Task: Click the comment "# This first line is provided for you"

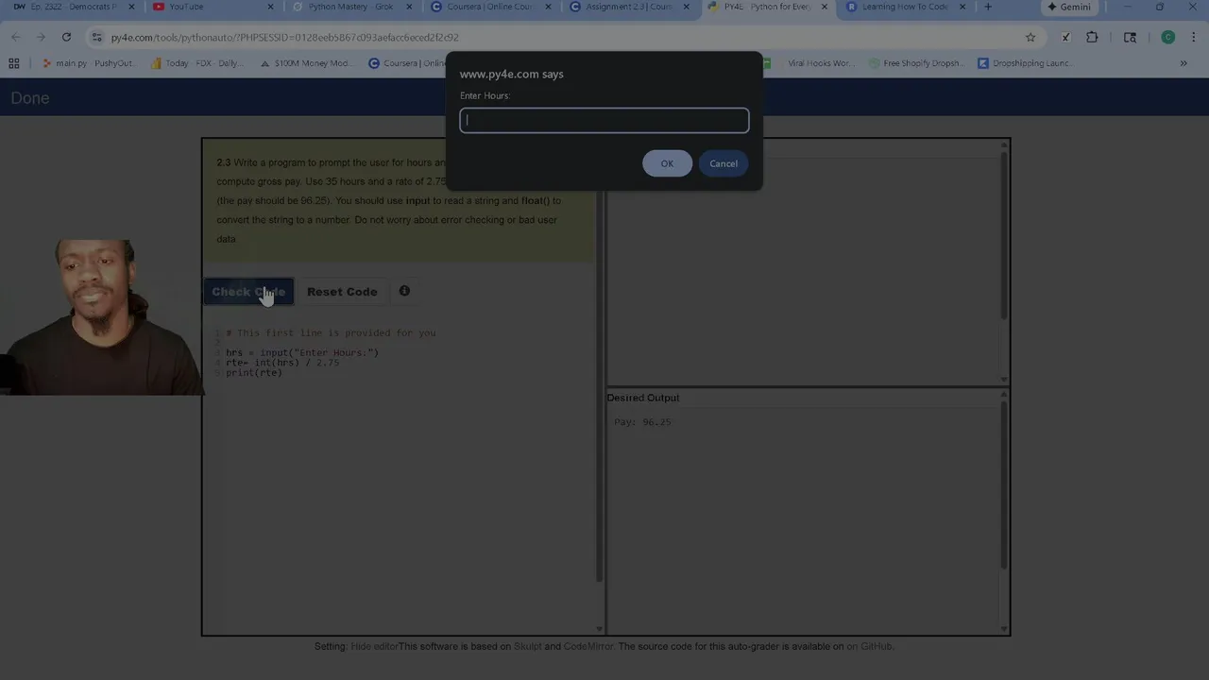Action: click(x=331, y=332)
